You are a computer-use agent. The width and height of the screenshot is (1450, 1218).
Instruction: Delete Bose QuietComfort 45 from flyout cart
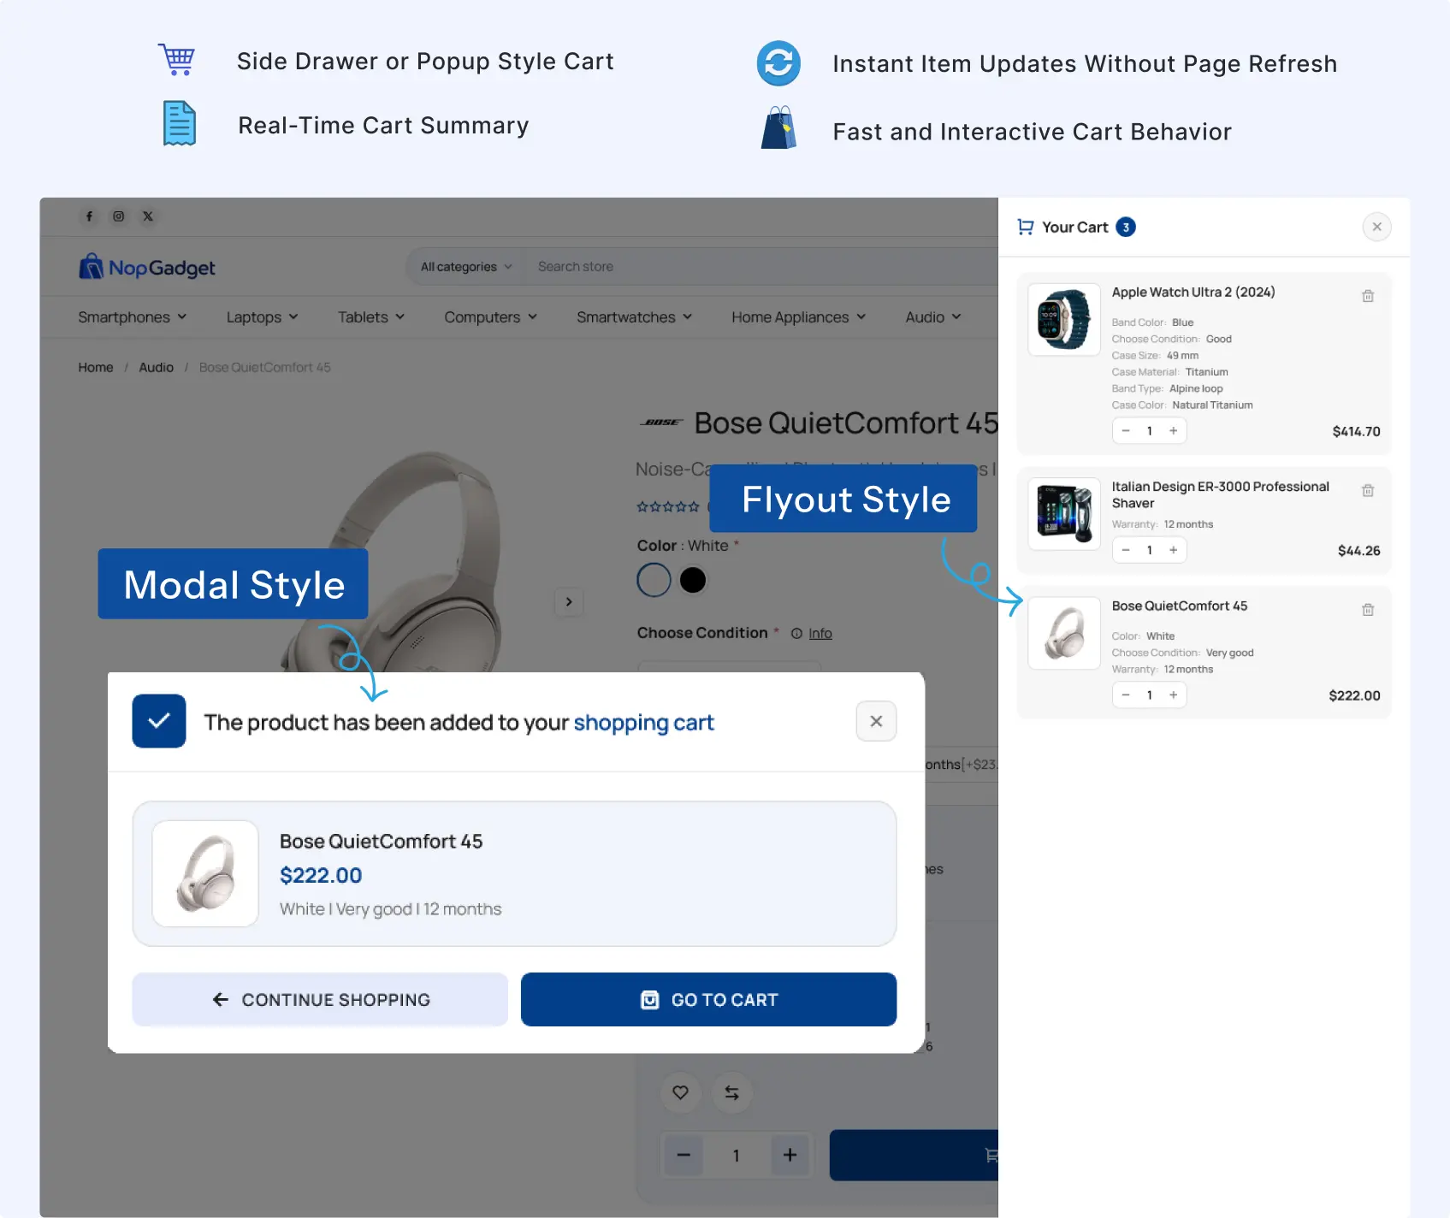[x=1368, y=610]
